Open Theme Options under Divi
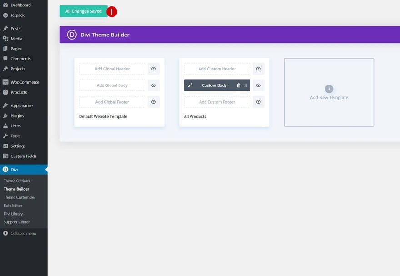 pos(16,181)
